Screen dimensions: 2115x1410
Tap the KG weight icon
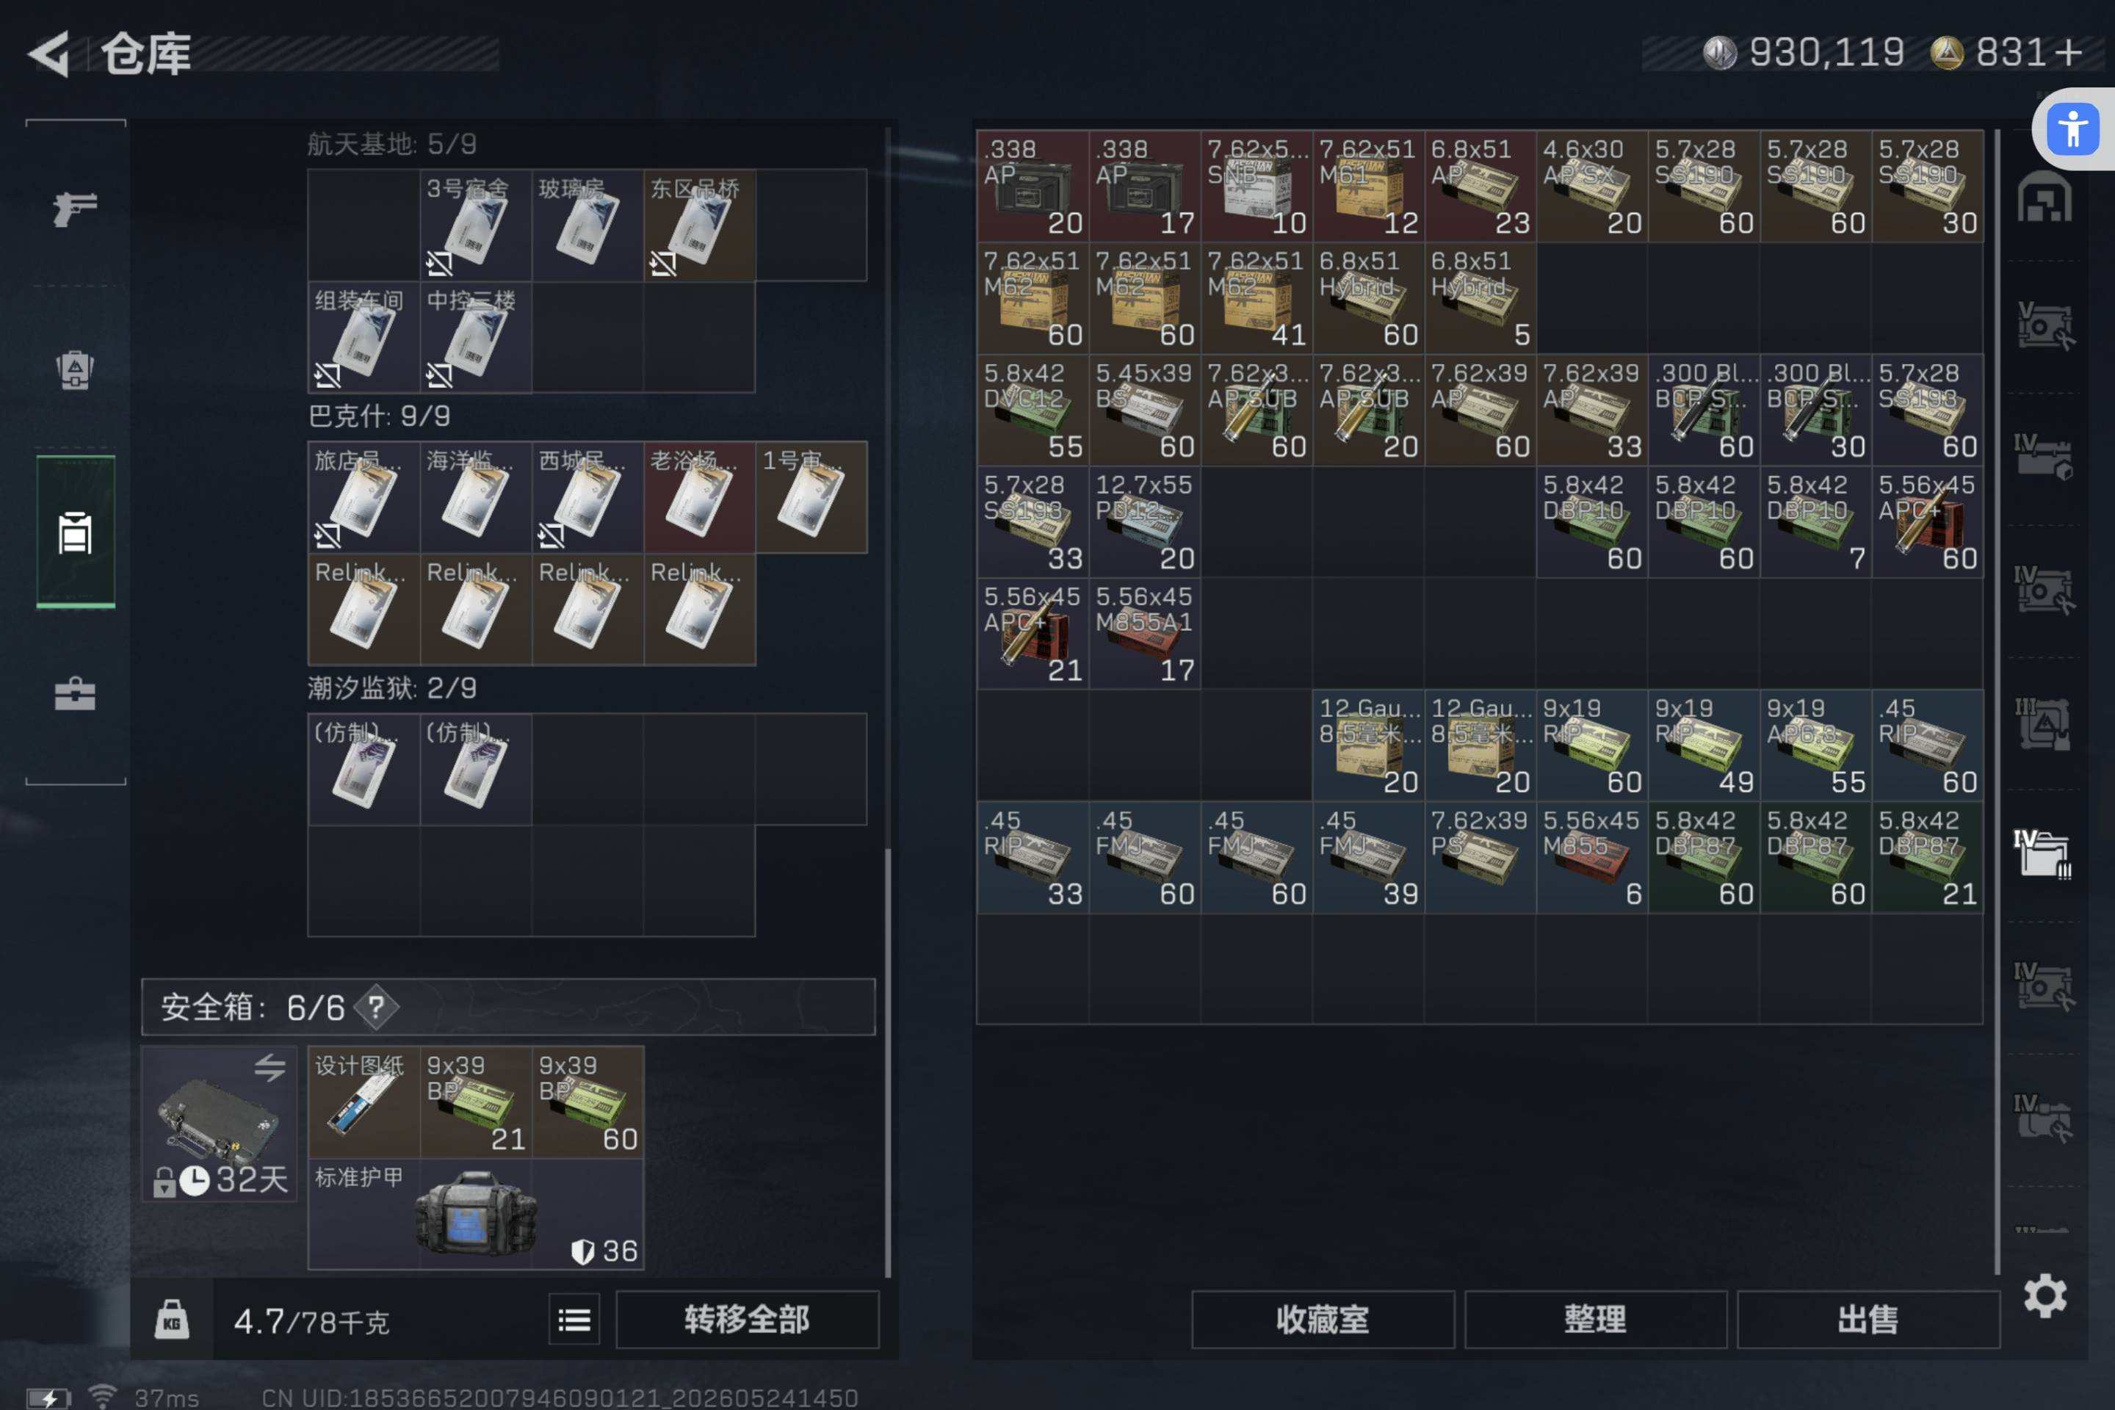[x=172, y=1319]
